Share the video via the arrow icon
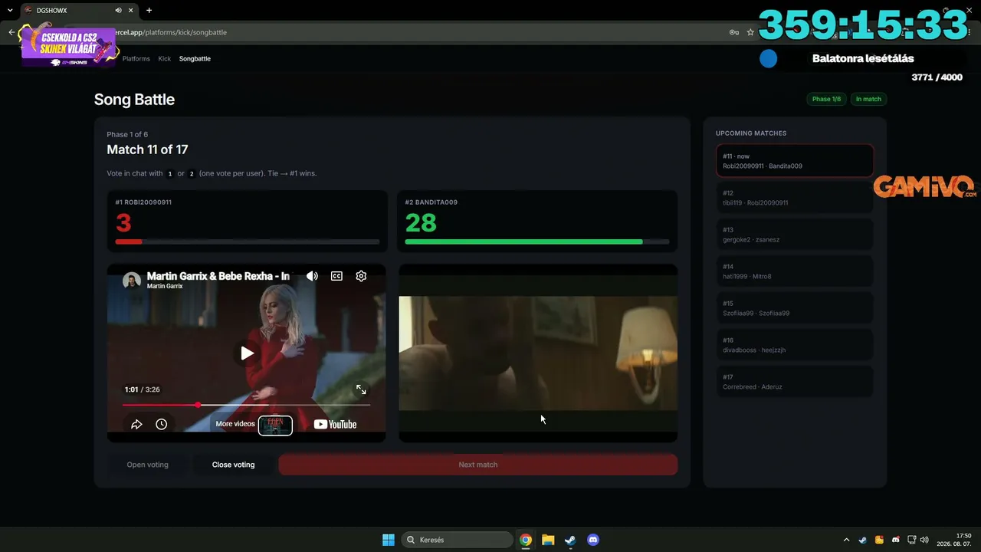This screenshot has height=552, width=981. [136, 424]
